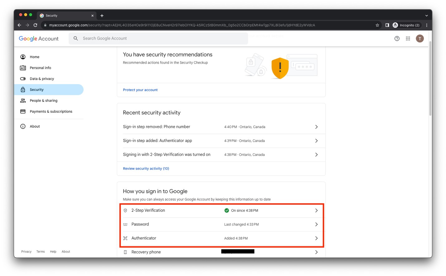Click the Security padlock icon
The image size is (446, 276).
pyautogui.click(x=23, y=90)
